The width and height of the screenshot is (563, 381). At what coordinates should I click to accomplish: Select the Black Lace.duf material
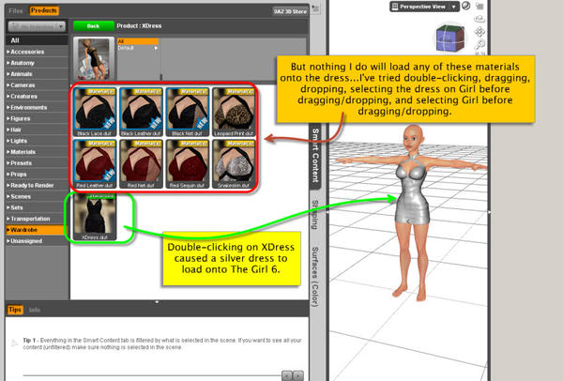[95, 112]
